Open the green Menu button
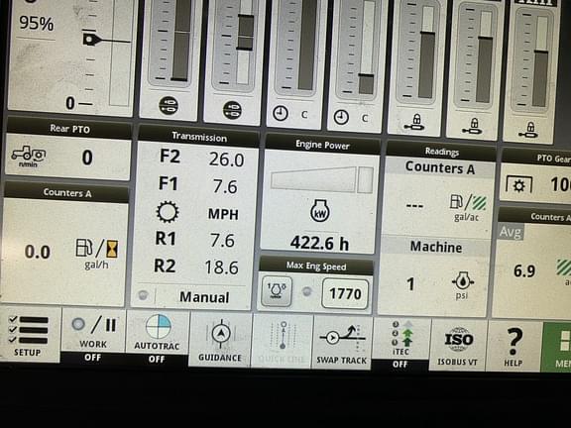Image resolution: width=571 pixels, height=428 pixels. pyautogui.click(x=557, y=347)
